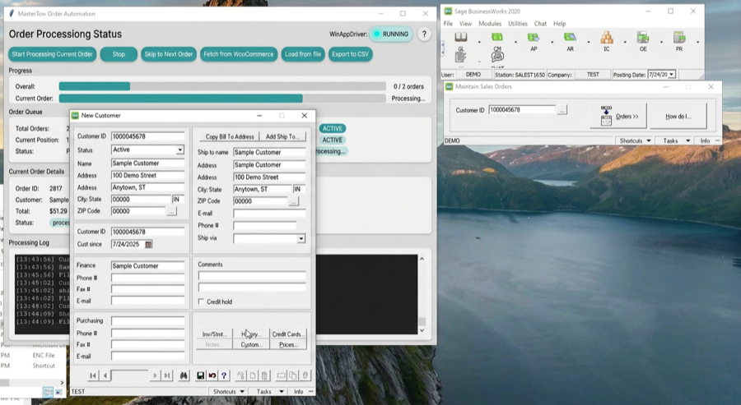Click the Name field with Sample Customer
The height and width of the screenshot is (405, 741).
click(147, 163)
